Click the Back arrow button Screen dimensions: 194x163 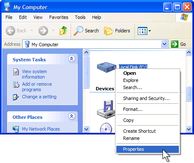[10, 31]
